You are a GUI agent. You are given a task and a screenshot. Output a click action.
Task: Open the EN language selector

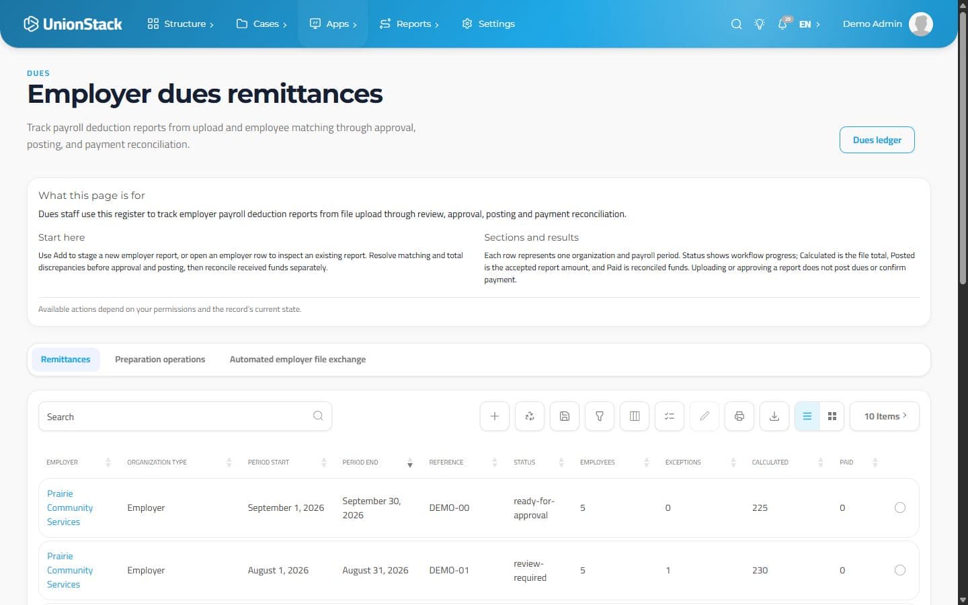point(809,24)
